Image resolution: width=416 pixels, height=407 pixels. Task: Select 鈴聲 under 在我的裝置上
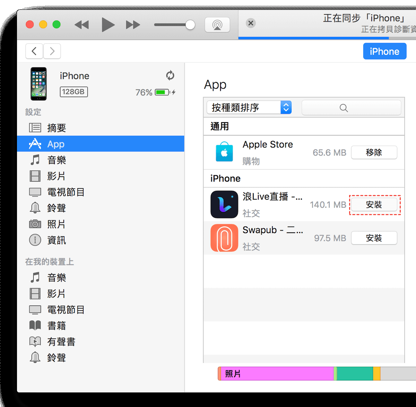(101, 357)
